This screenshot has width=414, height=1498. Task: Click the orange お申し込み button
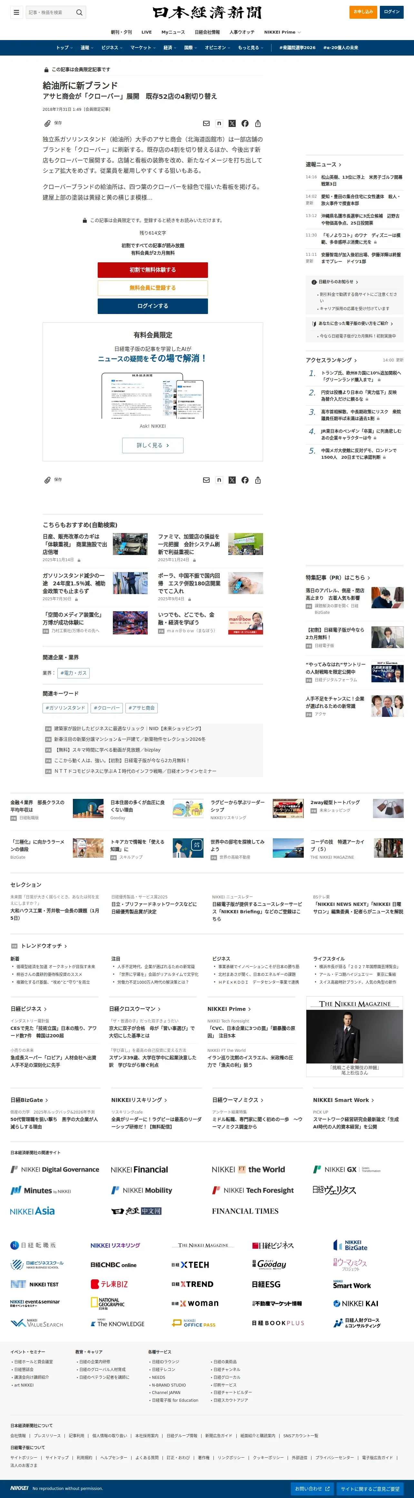pos(363,12)
